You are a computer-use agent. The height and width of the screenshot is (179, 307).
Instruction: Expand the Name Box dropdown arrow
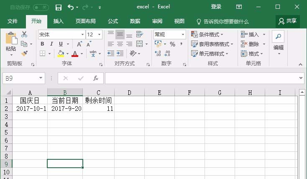click(41, 78)
